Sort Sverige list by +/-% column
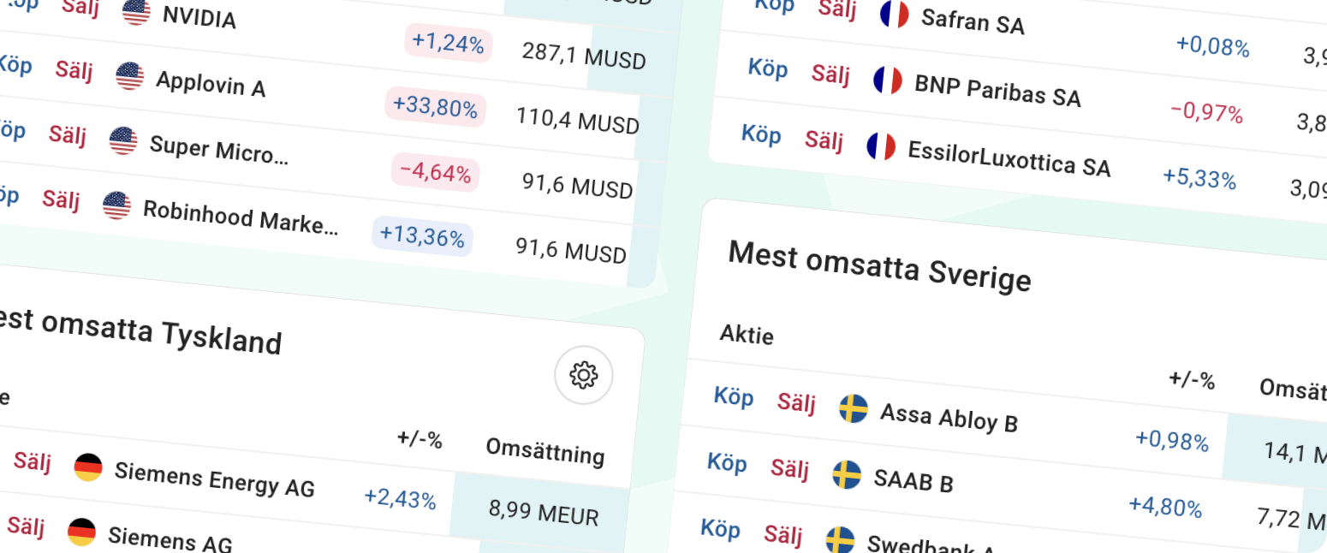 (1192, 380)
